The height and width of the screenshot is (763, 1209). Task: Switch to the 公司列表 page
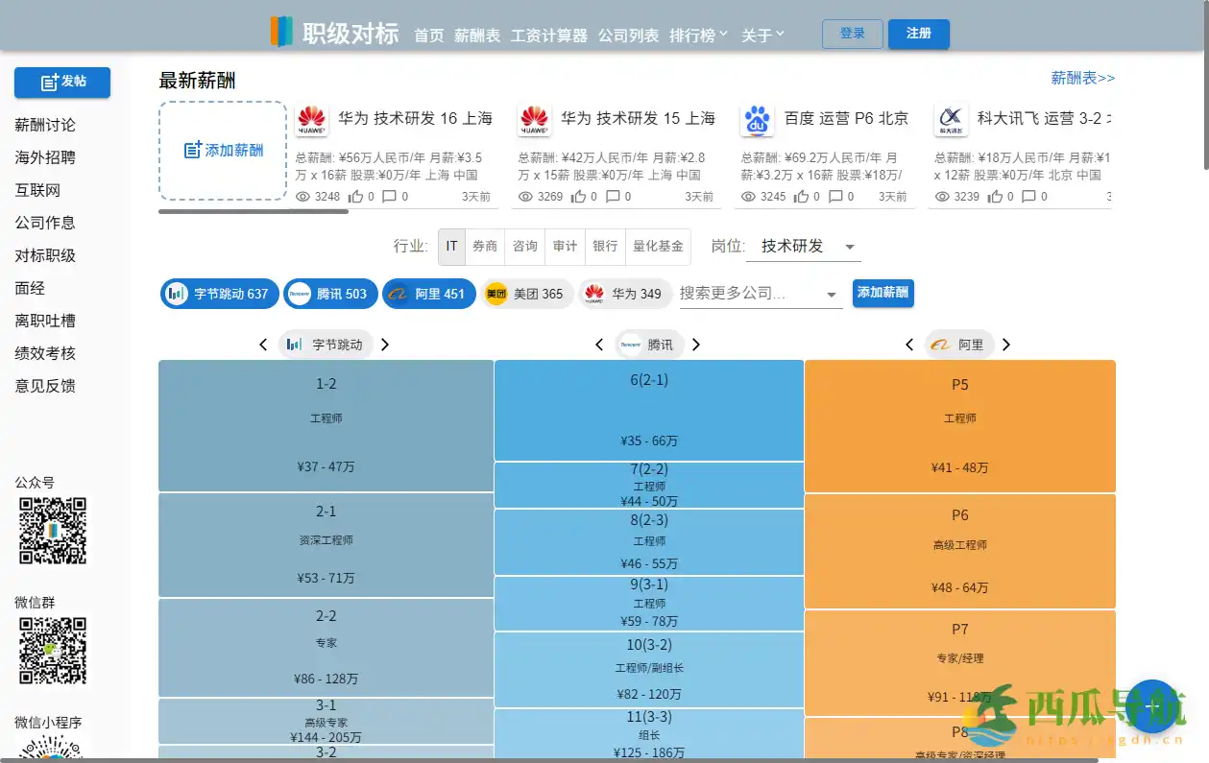(x=629, y=34)
